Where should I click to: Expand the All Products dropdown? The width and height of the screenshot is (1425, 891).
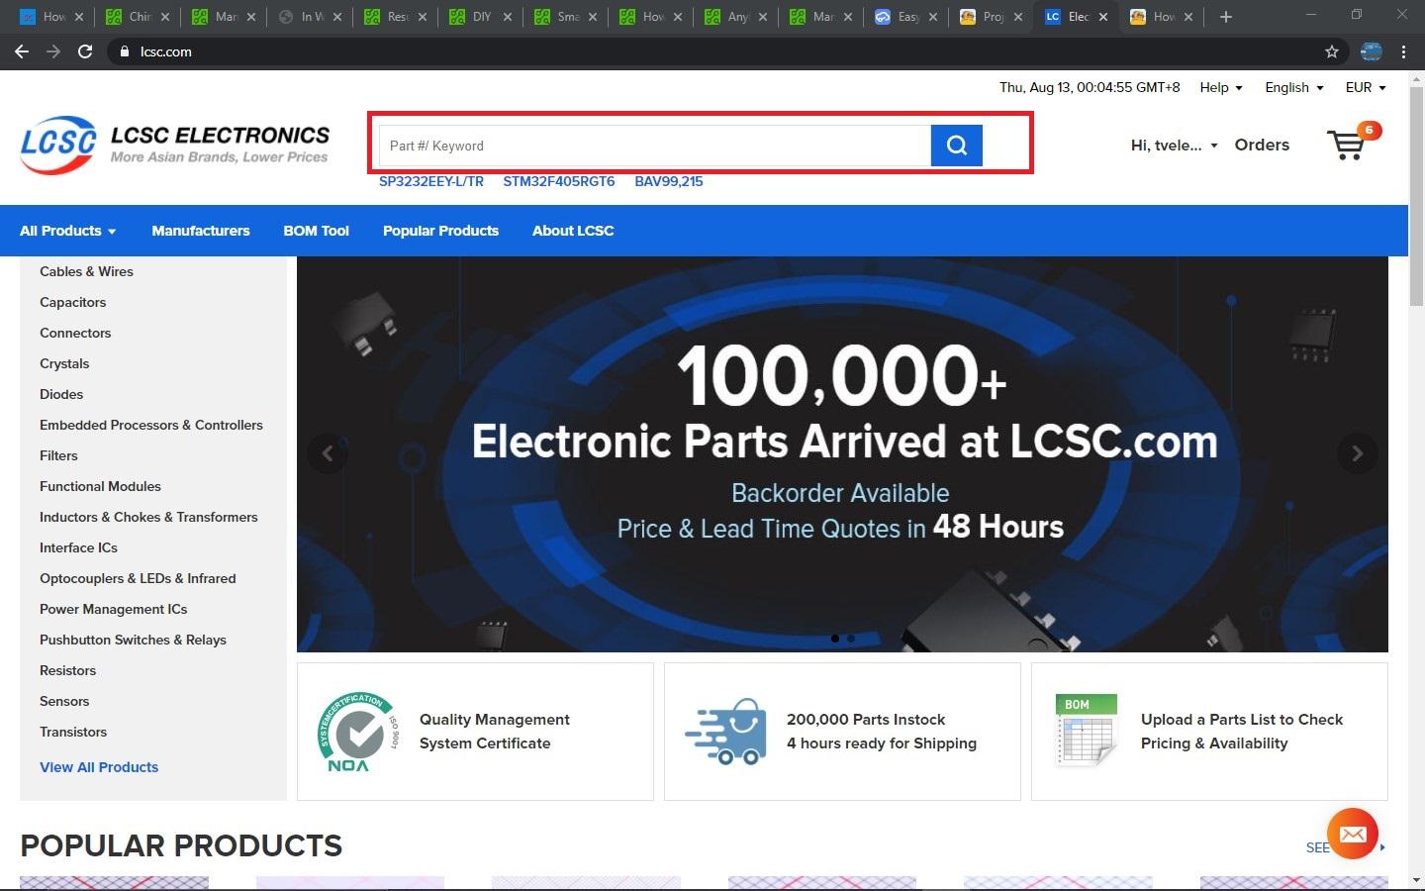pyautogui.click(x=67, y=231)
